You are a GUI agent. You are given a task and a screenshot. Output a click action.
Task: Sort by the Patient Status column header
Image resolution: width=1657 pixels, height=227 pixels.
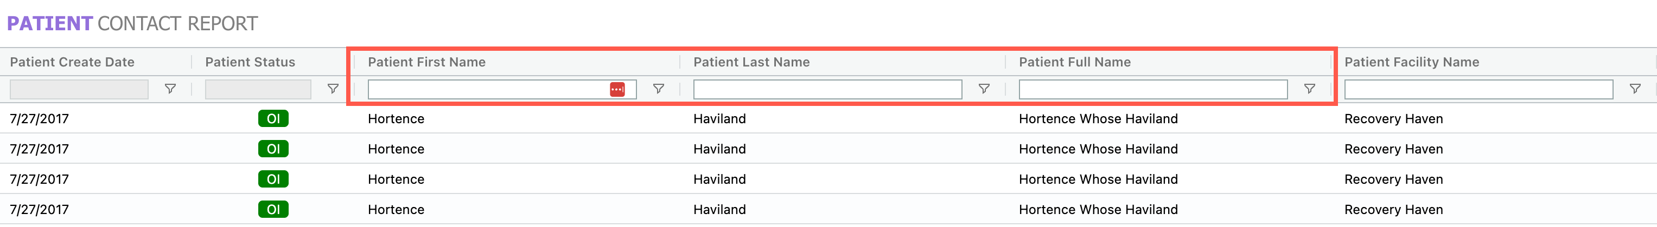pyautogui.click(x=250, y=62)
